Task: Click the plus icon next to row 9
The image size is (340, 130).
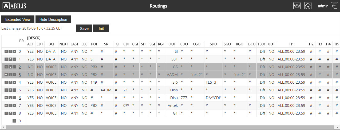Action: (14, 121)
